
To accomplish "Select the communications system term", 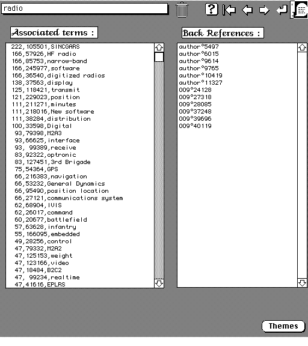I will (x=69, y=198).
